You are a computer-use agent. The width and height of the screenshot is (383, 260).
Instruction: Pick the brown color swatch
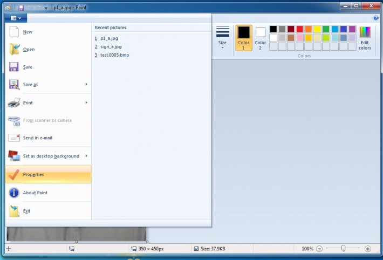tap(291, 38)
